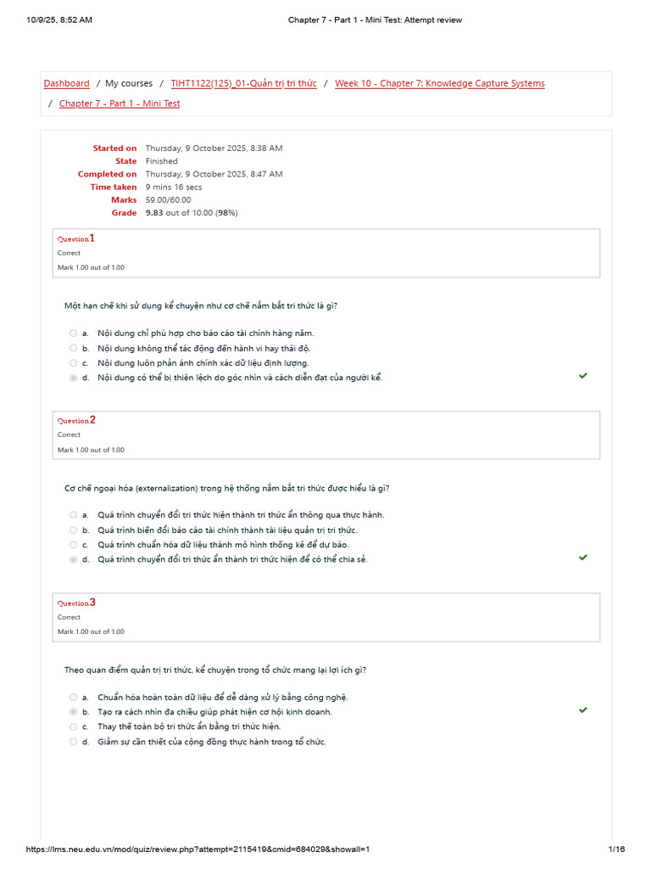Select Question 2 option d radio button
The width and height of the screenshot is (651, 869).
click(x=73, y=560)
